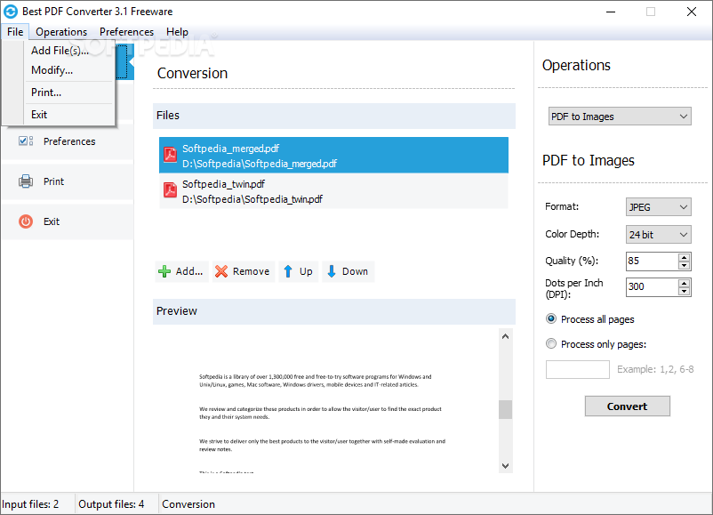The width and height of the screenshot is (713, 515).
Task: Click the Conversion status bar entry
Action: coord(188,504)
